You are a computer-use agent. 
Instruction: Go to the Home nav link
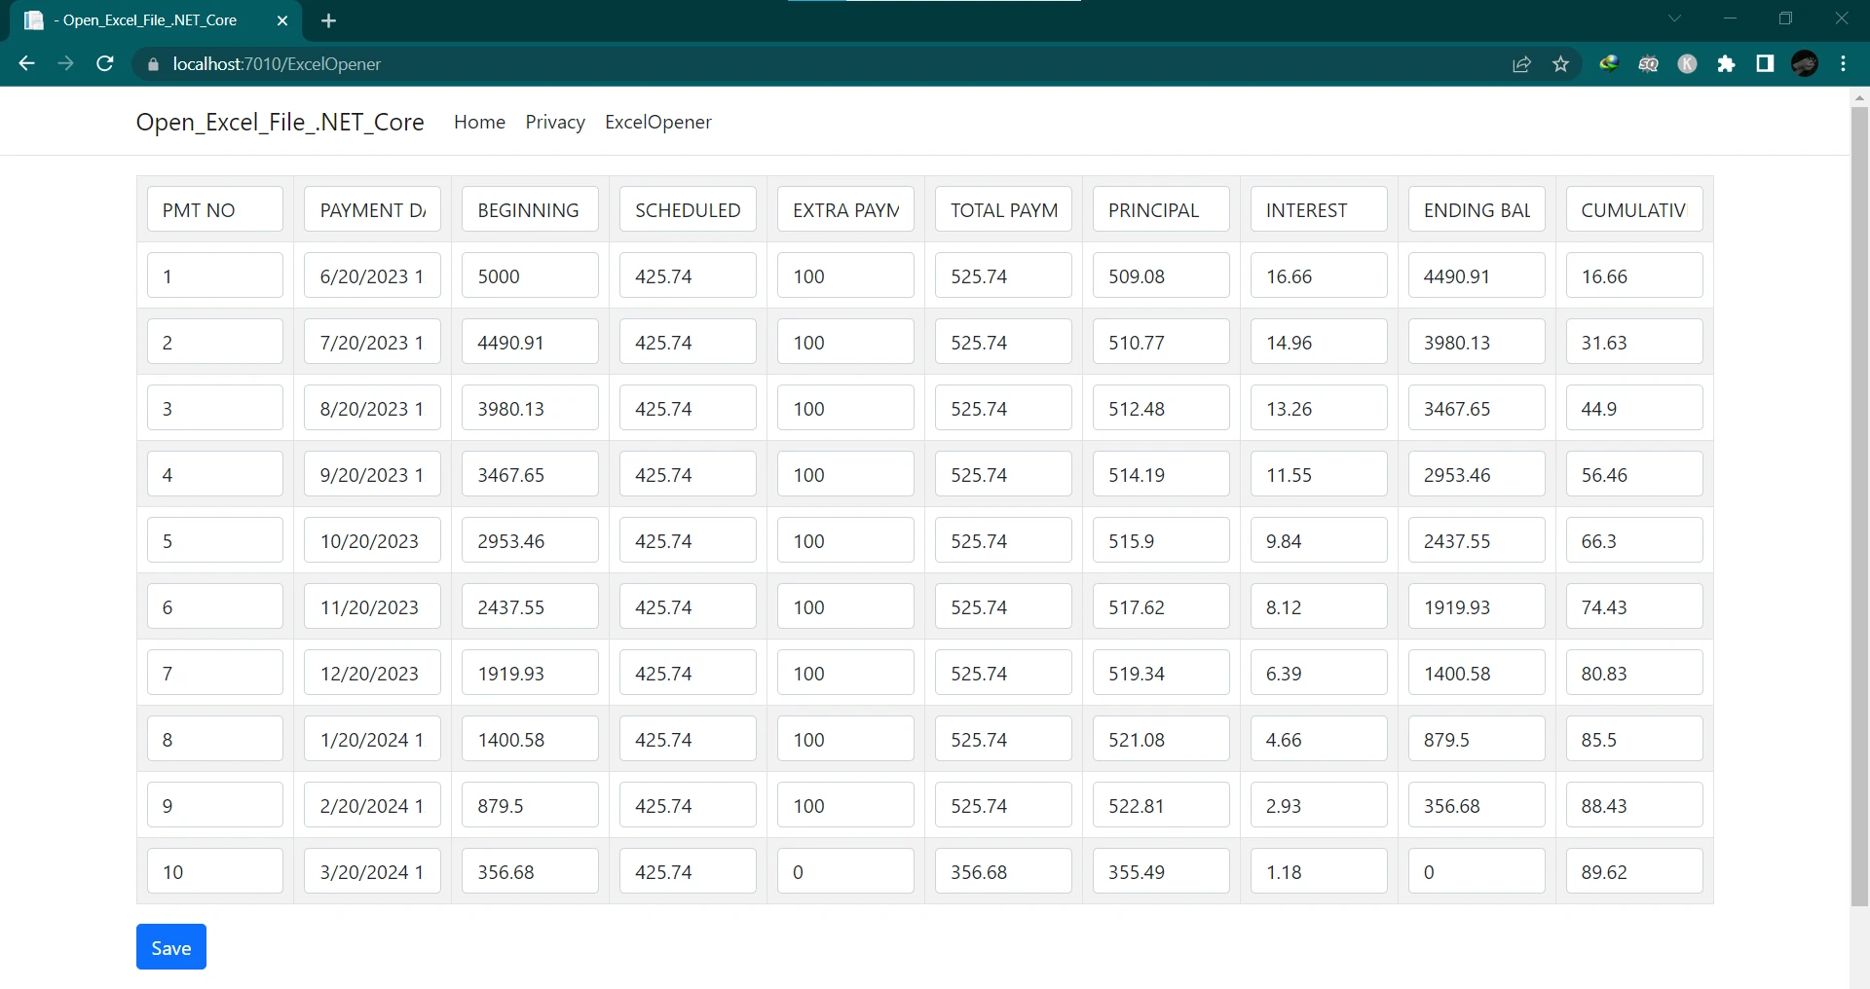pyautogui.click(x=479, y=122)
